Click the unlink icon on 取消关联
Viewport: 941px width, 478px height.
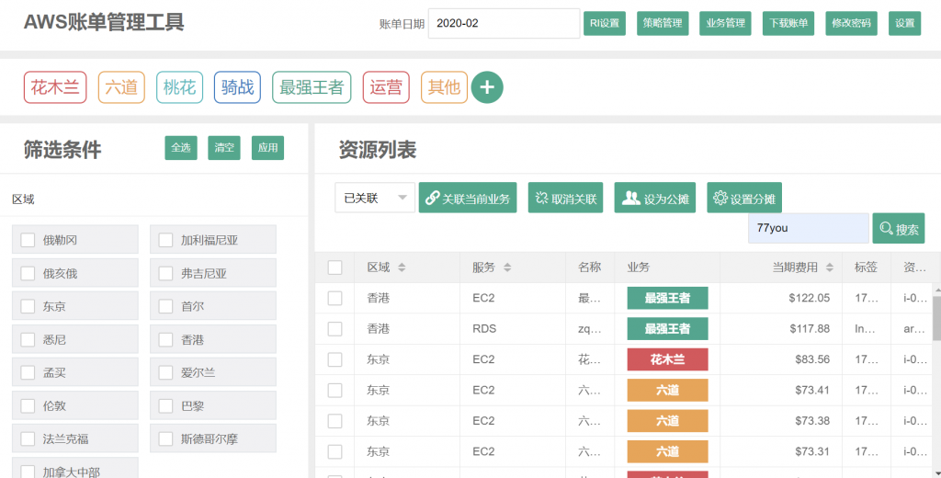[x=540, y=198]
